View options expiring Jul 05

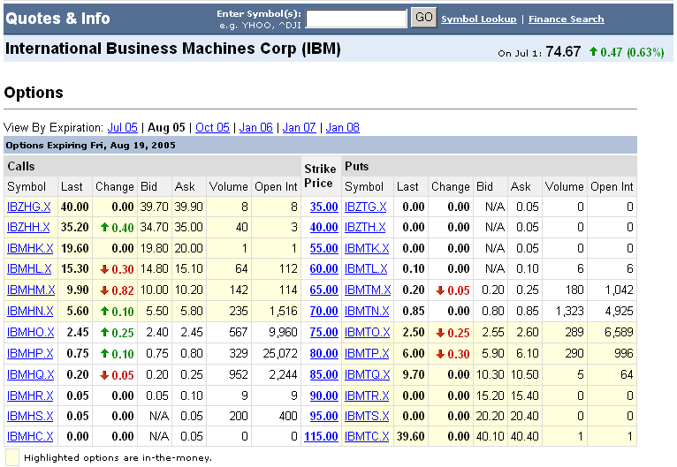(x=122, y=128)
